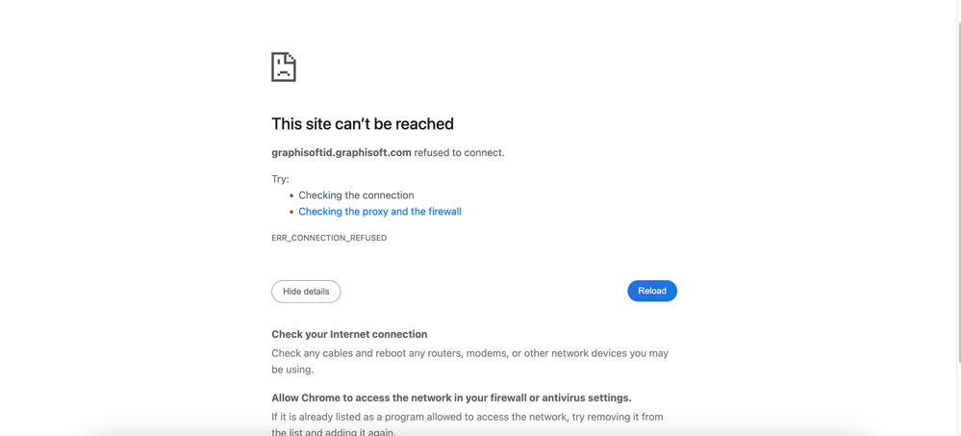Collapse details with Hide details button
The image size is (961, 436).
click(x=306, y=292)
